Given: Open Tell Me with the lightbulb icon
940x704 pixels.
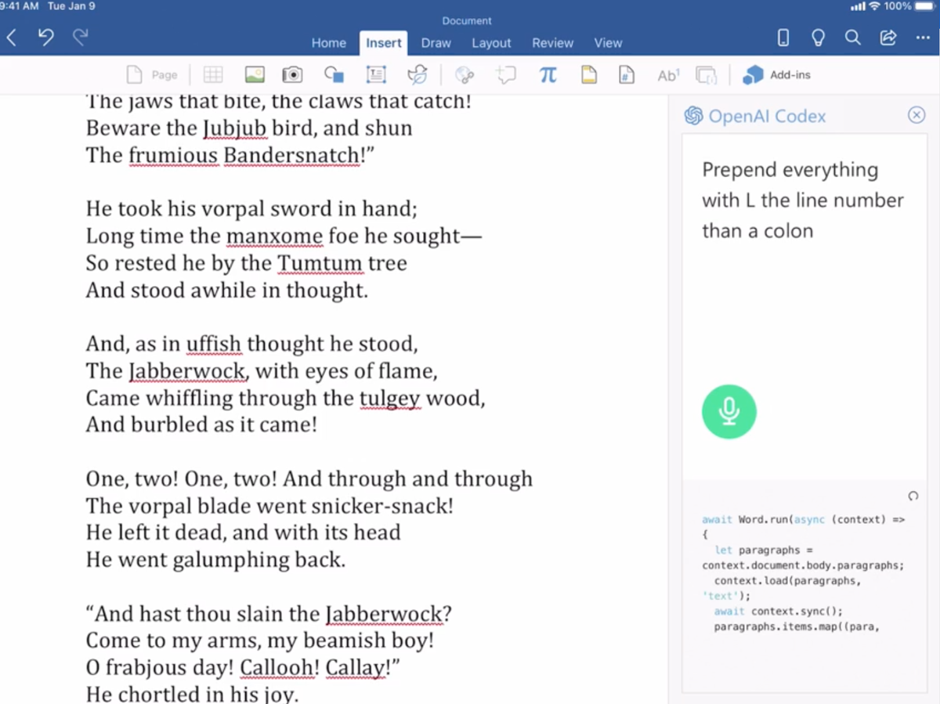Looking at the screenshot, I should (818, 37).
